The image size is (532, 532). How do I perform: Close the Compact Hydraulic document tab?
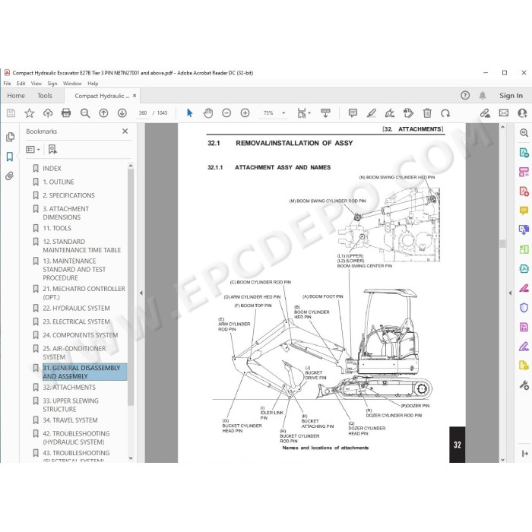pos(135,96)
